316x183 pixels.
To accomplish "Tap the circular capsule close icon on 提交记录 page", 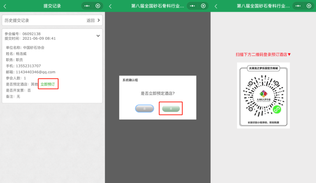I will [x=98, y=6].
